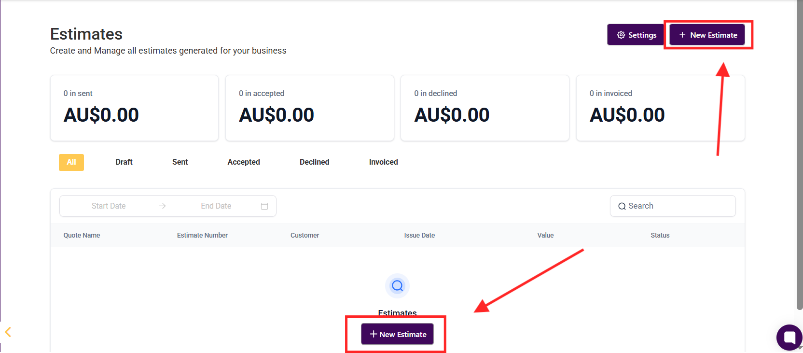
Task: Focus the Start Date field
Action: tap(109, 206)
